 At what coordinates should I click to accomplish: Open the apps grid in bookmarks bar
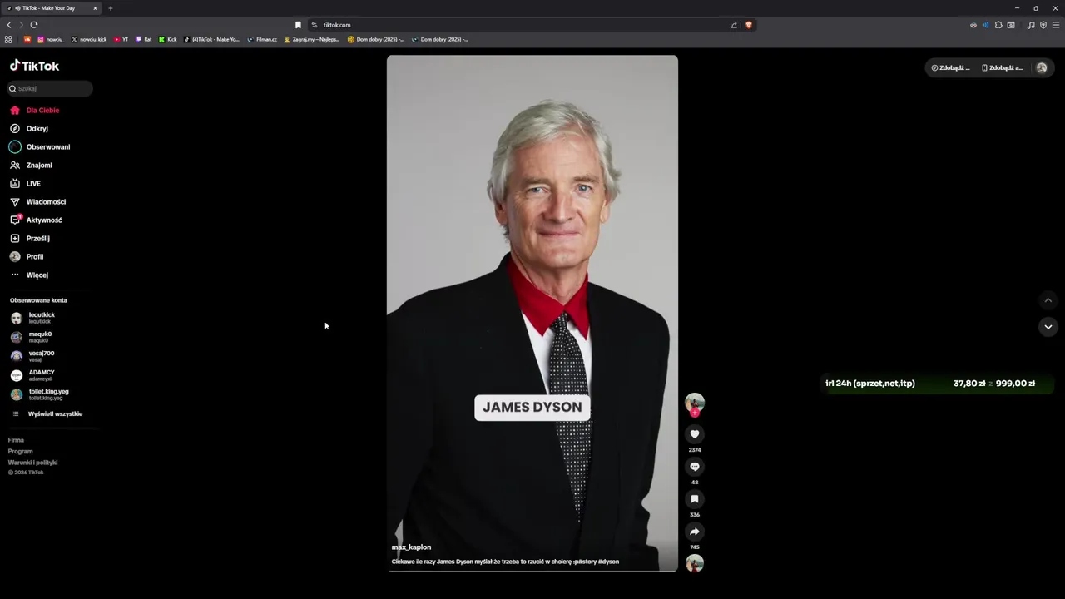click(x=8, y=39)
